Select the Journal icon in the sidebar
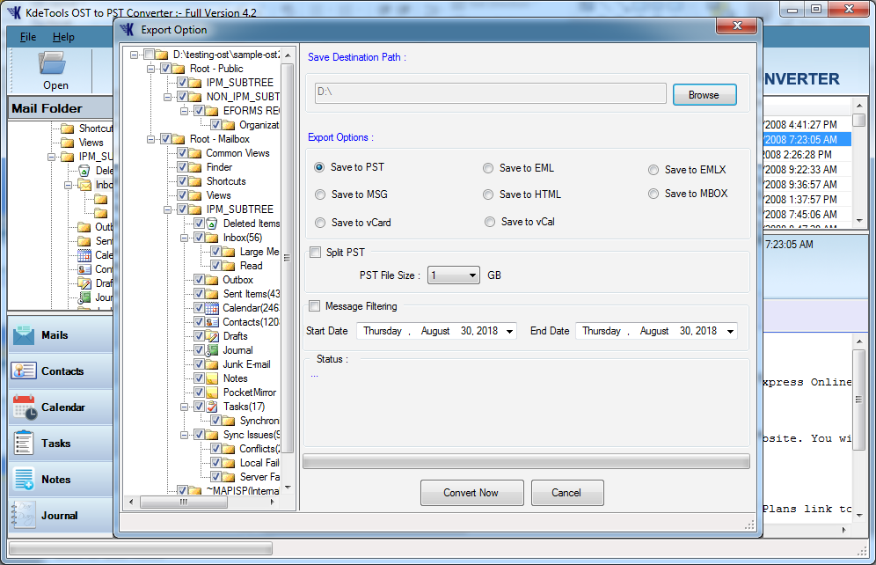Screen dimensions: 876x565 click(24, 515)
